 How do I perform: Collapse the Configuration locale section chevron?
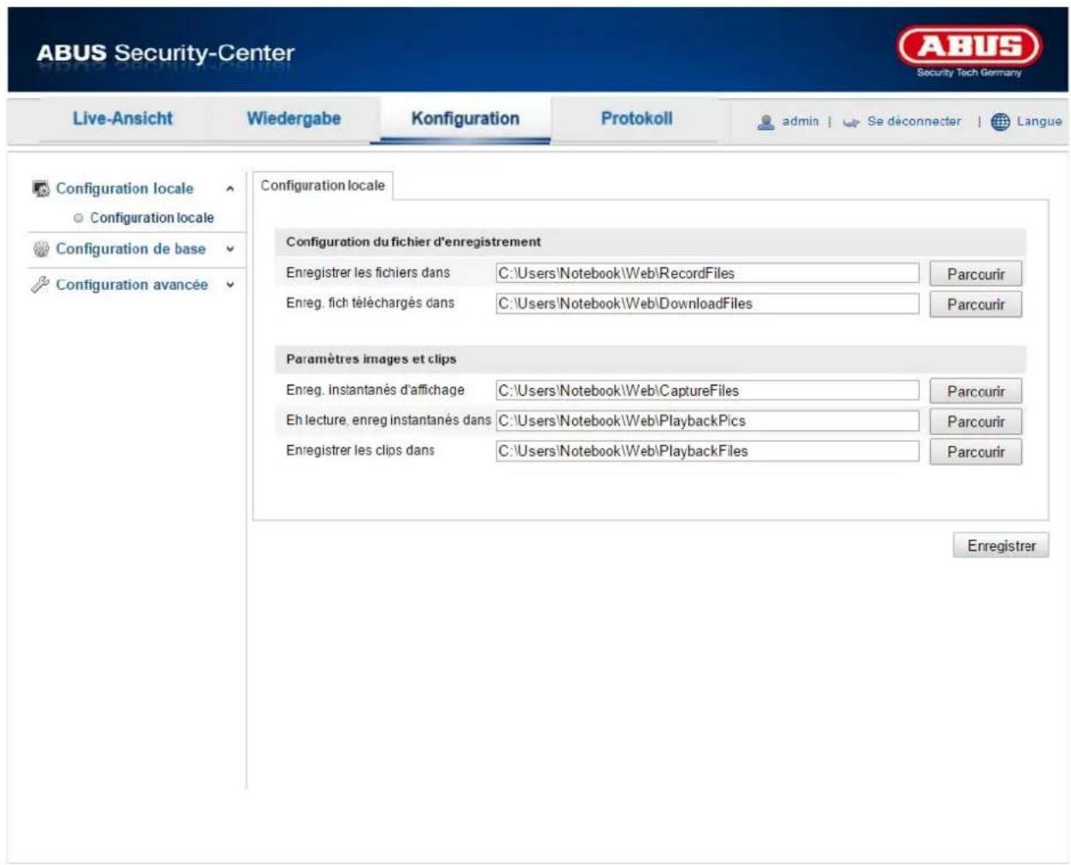pos(230,189)
